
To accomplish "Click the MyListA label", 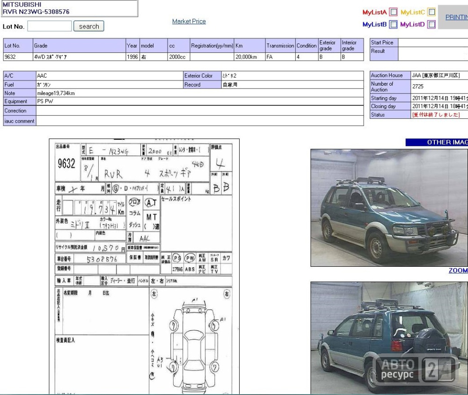I will point(374,12).
